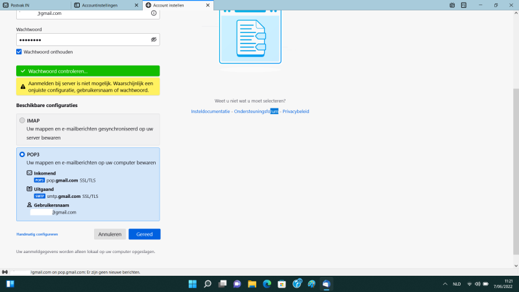
Task: Open the volume speaker tray icon
Action: tap(477, 284)
